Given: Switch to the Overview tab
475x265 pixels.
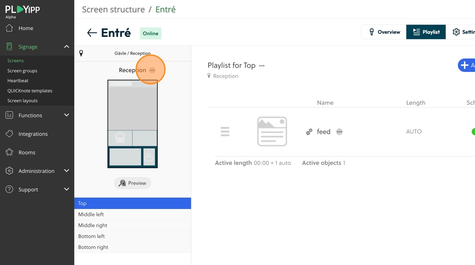Looking at the screenshot, I should tap(384, 32).
